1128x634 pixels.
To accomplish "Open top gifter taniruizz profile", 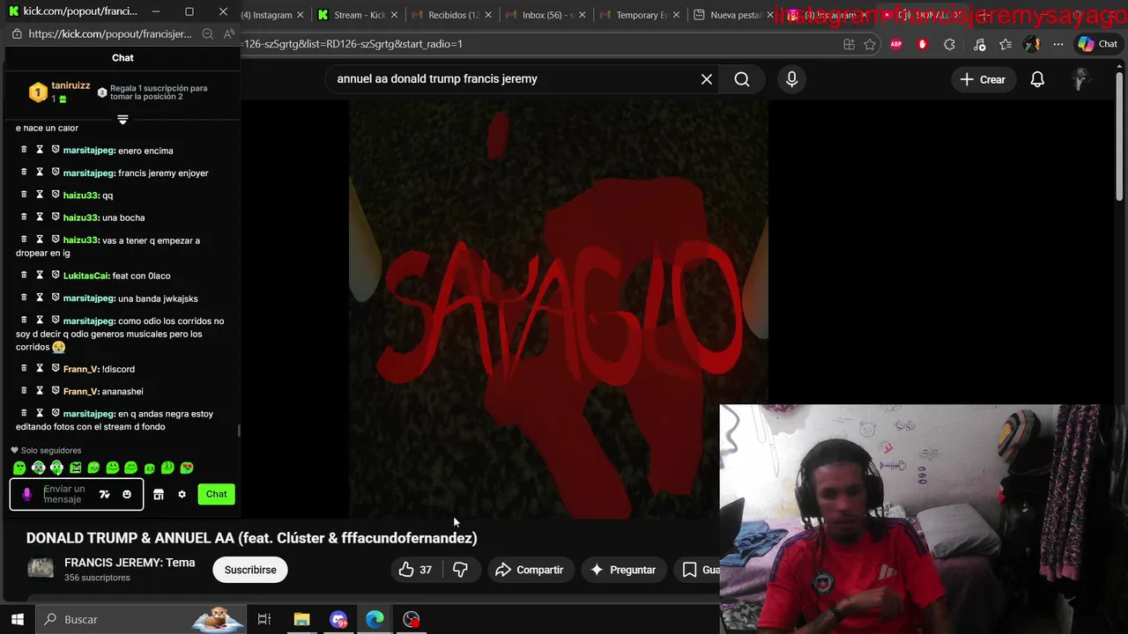I will pos(70,85).
